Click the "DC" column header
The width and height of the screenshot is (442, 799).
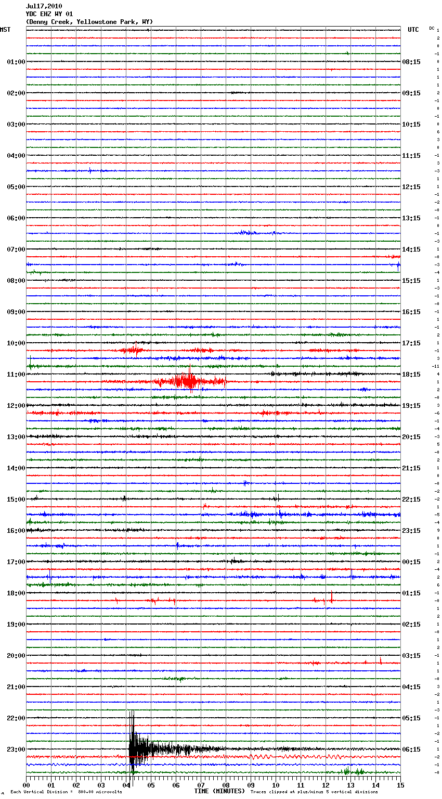432,28
